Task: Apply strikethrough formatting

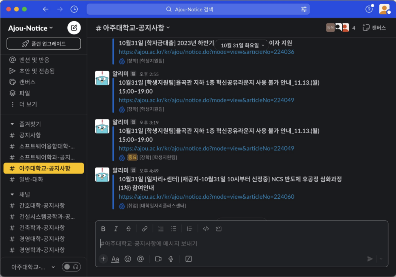Action: click(x=129, y=229)
